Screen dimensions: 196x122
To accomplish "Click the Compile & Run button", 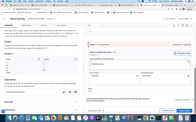I will pos(168,111).
